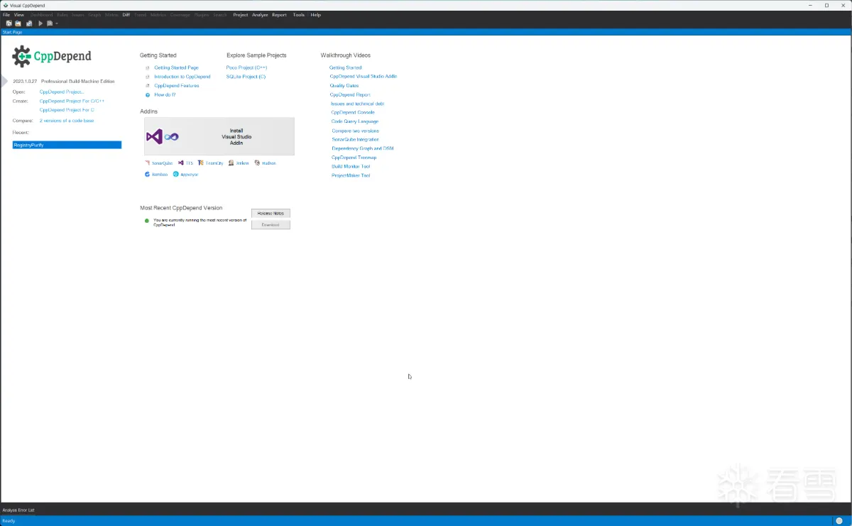Viewport: 852px width, 526px height.
Task: Click the Open Project folder toolbar icon
Action: coord(18,23)
